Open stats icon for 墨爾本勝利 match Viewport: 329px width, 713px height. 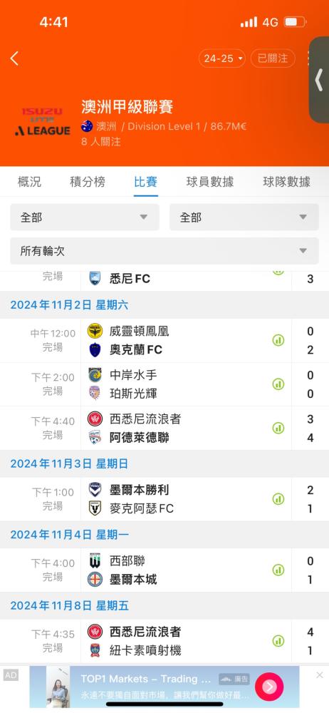pos(278,499)
